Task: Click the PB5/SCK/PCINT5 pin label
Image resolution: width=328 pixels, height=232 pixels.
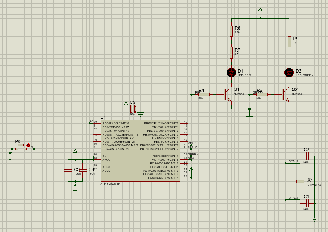Action: pos(166,142)
